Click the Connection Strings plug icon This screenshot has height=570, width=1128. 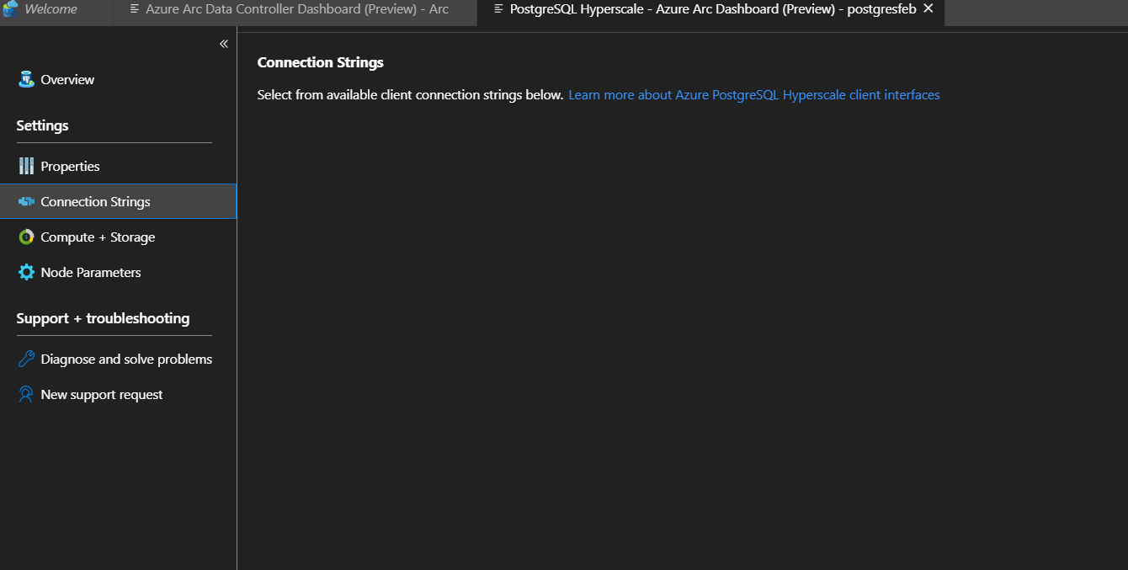click(26, 202)
